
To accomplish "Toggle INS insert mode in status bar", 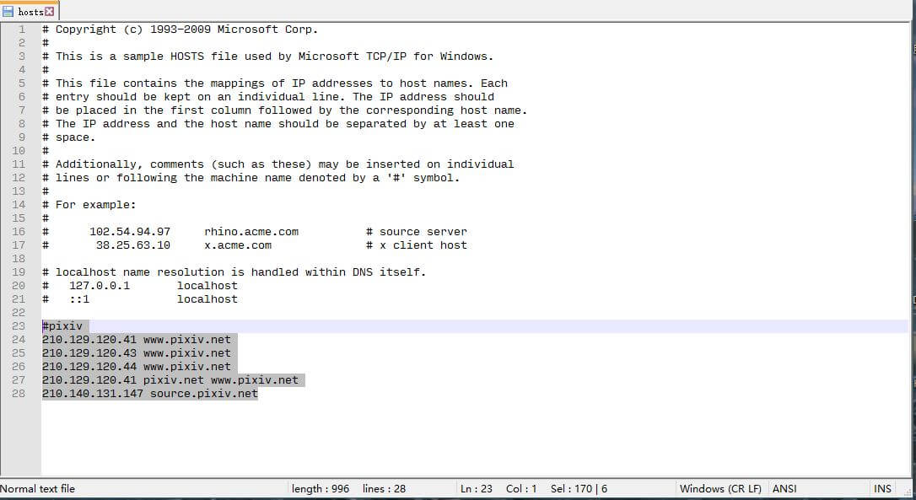I will click(882, 489).
